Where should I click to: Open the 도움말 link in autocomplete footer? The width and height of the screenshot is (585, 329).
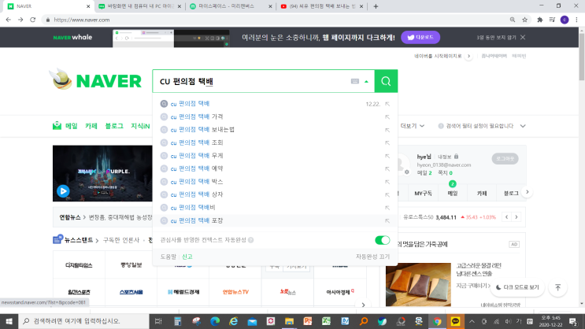[x=168, y=257]
